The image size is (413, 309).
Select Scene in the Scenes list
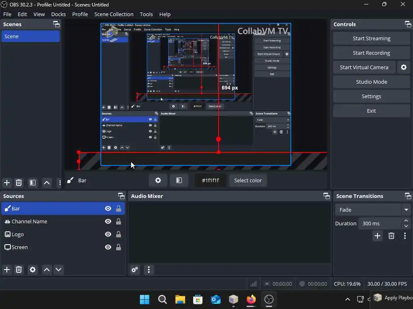click(31, 36)
